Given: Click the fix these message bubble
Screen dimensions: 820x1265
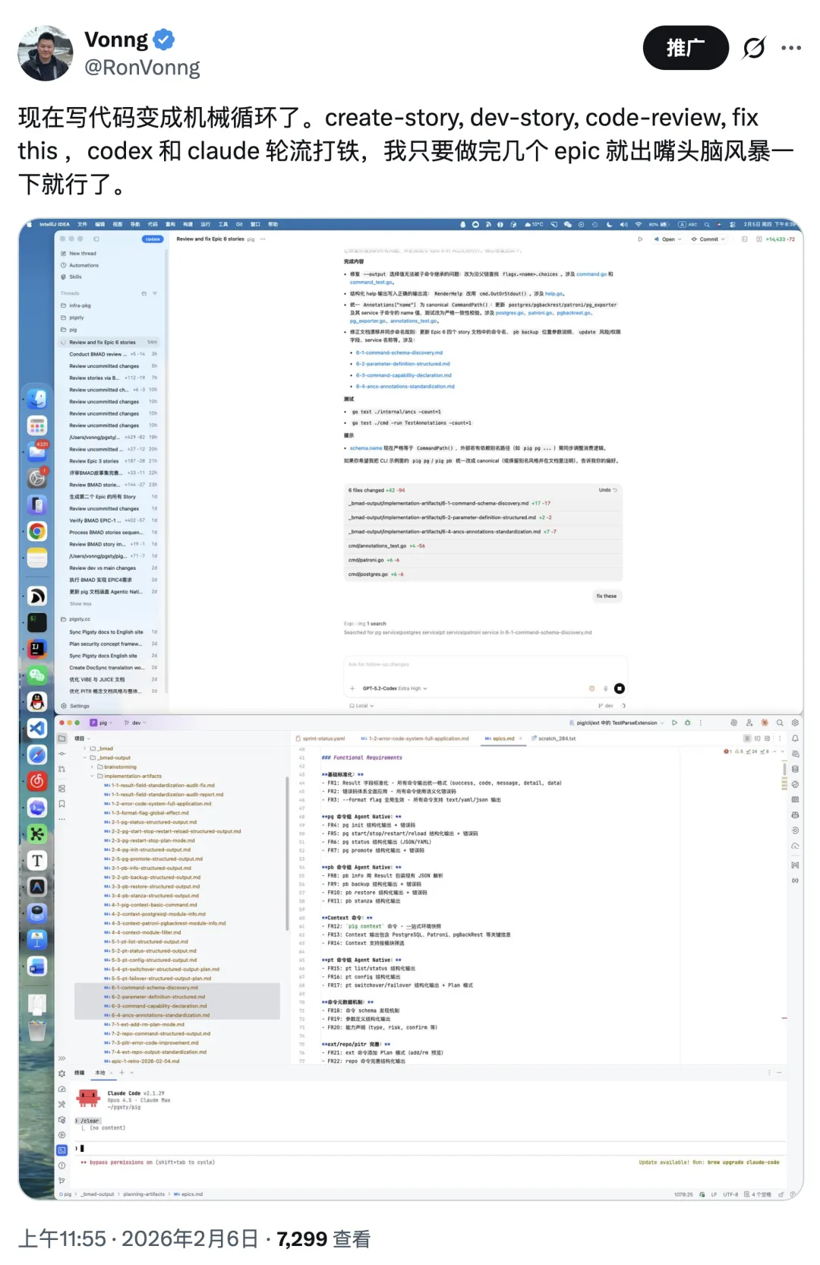Looking at the screenshot, I should pos(606,596).
